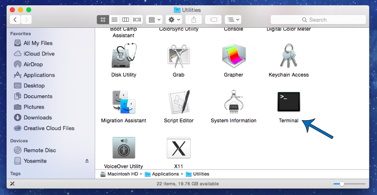Open the Terminal application icon
The width and height of the screenshot is (377, 195).
click(288, 101)
